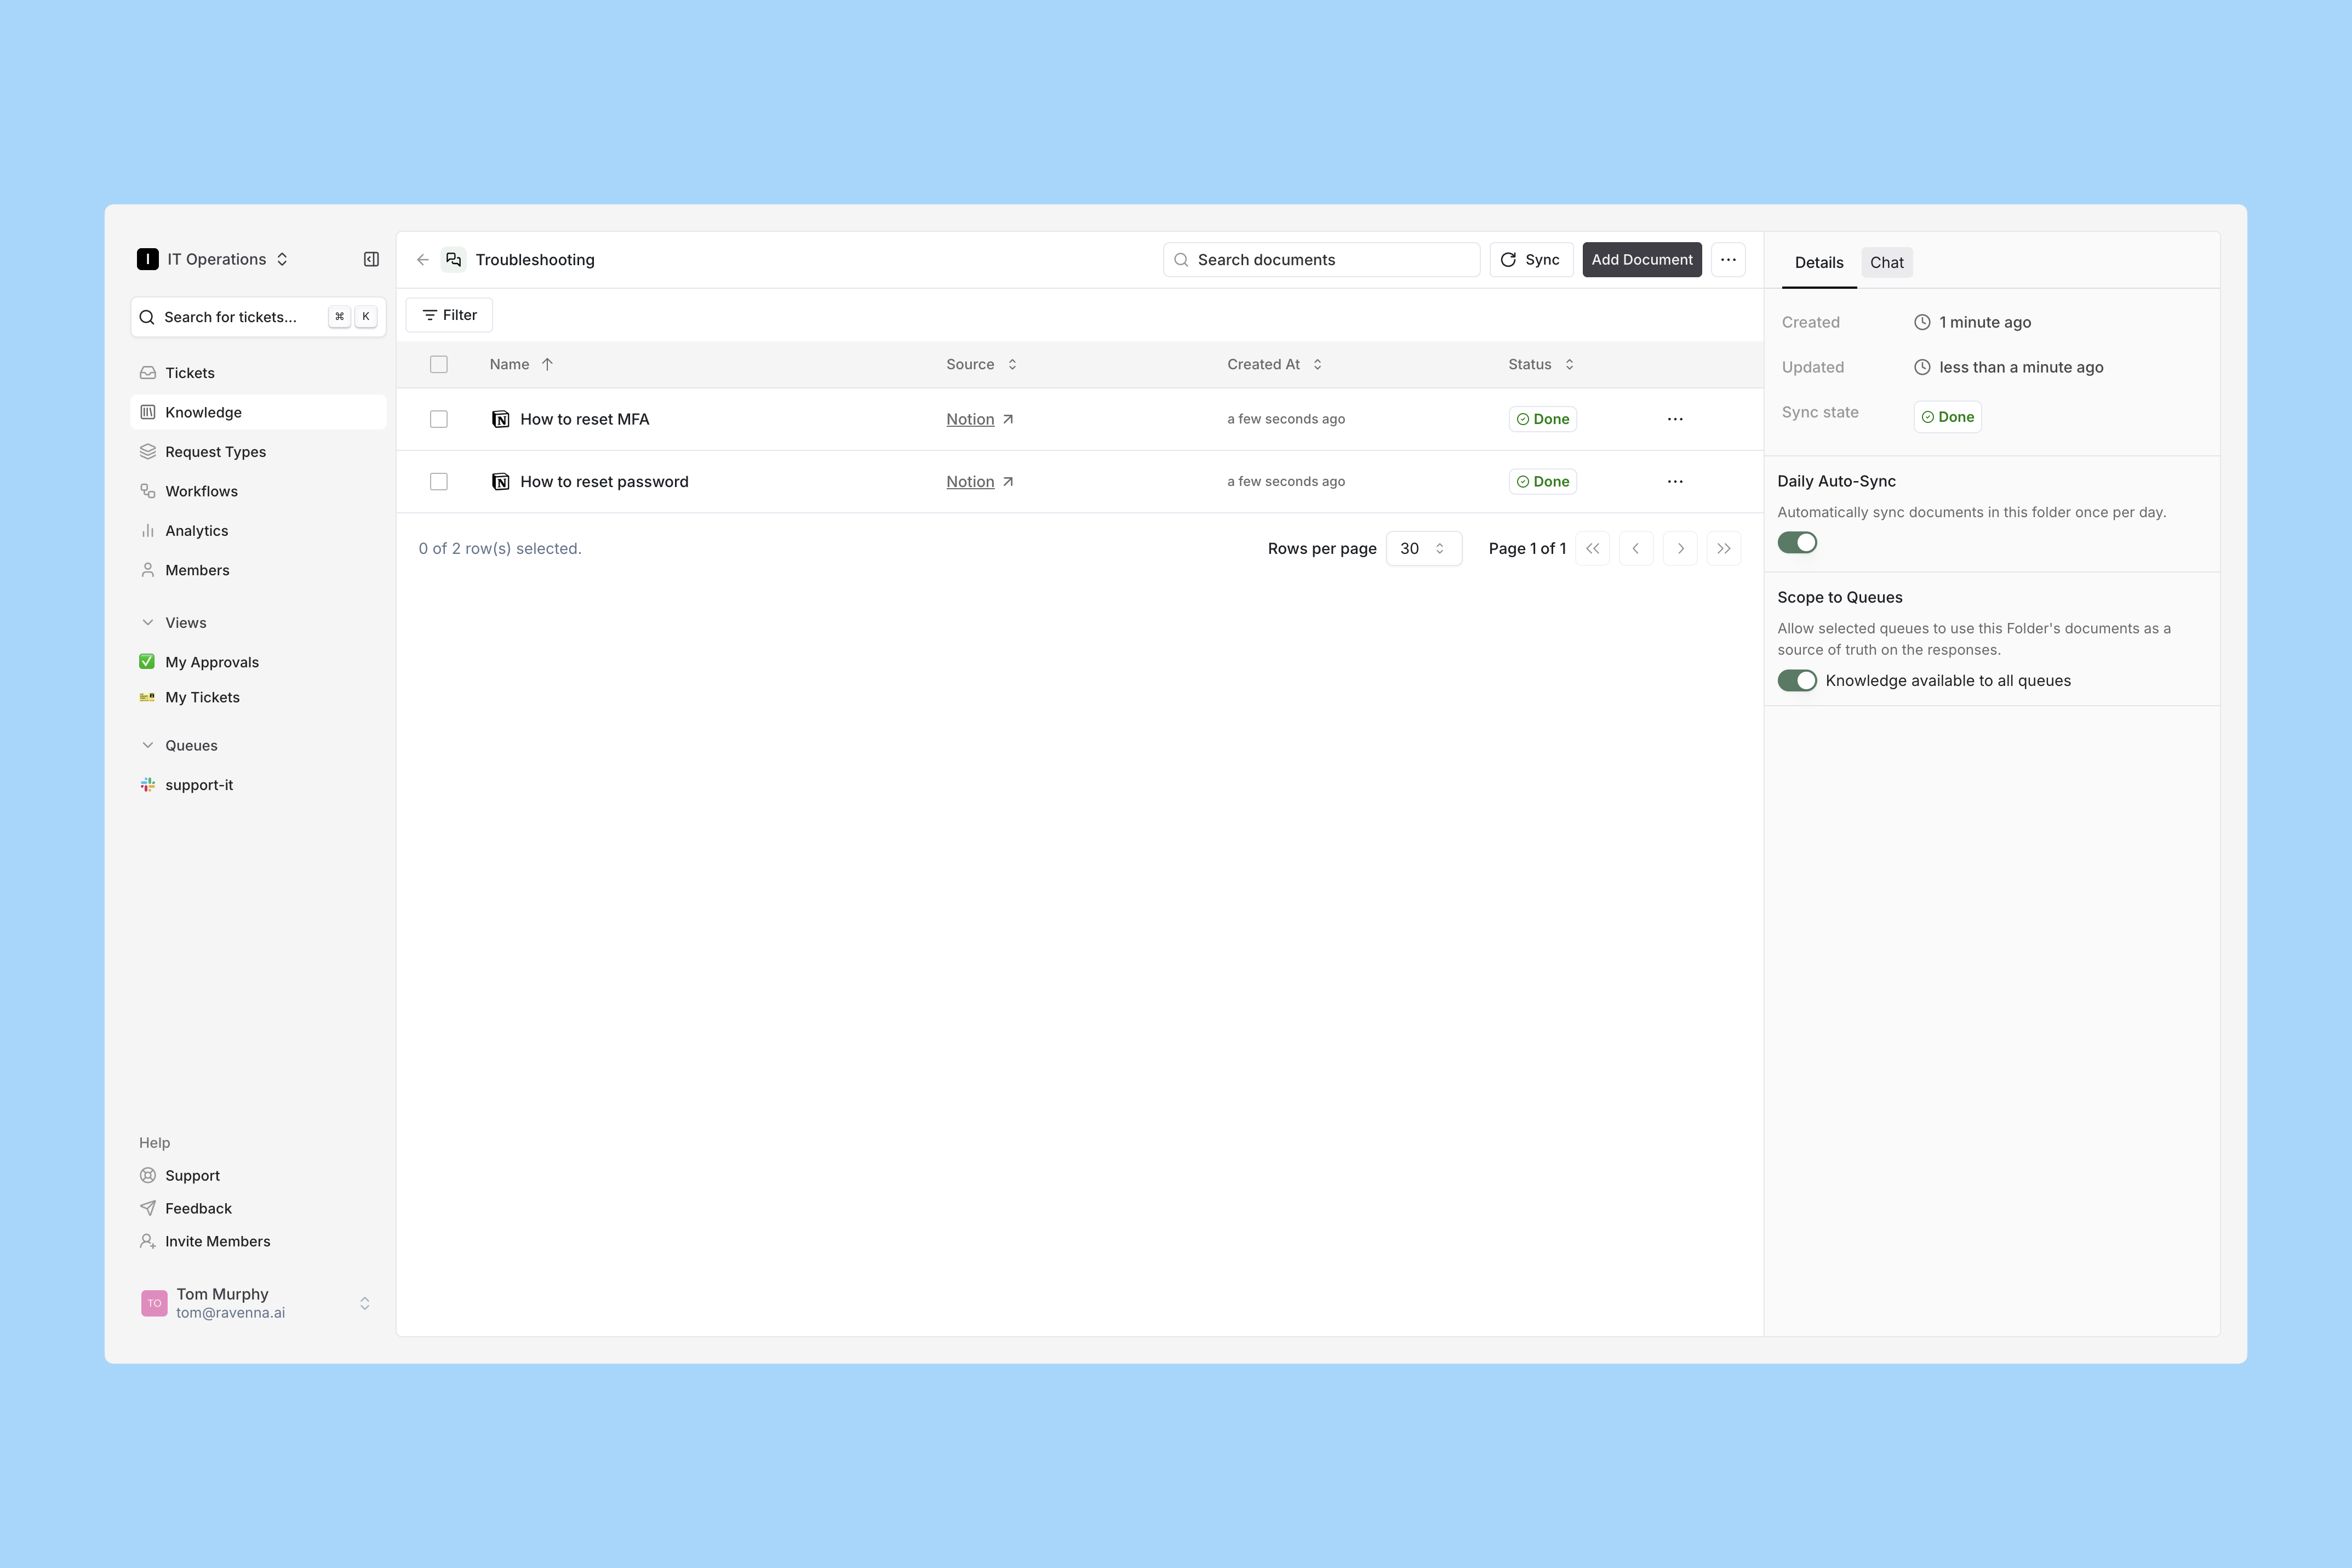2352x1568 pixels.
Task: Open the IT Operations workspace switcher
Action: [x=214, y=259]
